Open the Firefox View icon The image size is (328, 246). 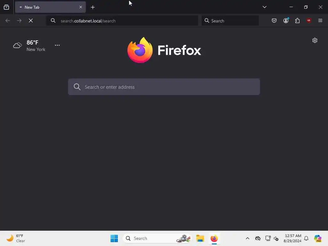tap(6, 7)
